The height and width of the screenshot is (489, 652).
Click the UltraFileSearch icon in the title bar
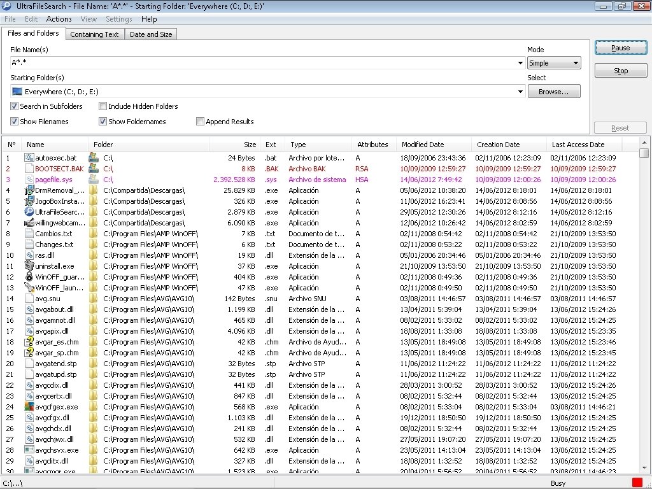(x=6, y=6)
